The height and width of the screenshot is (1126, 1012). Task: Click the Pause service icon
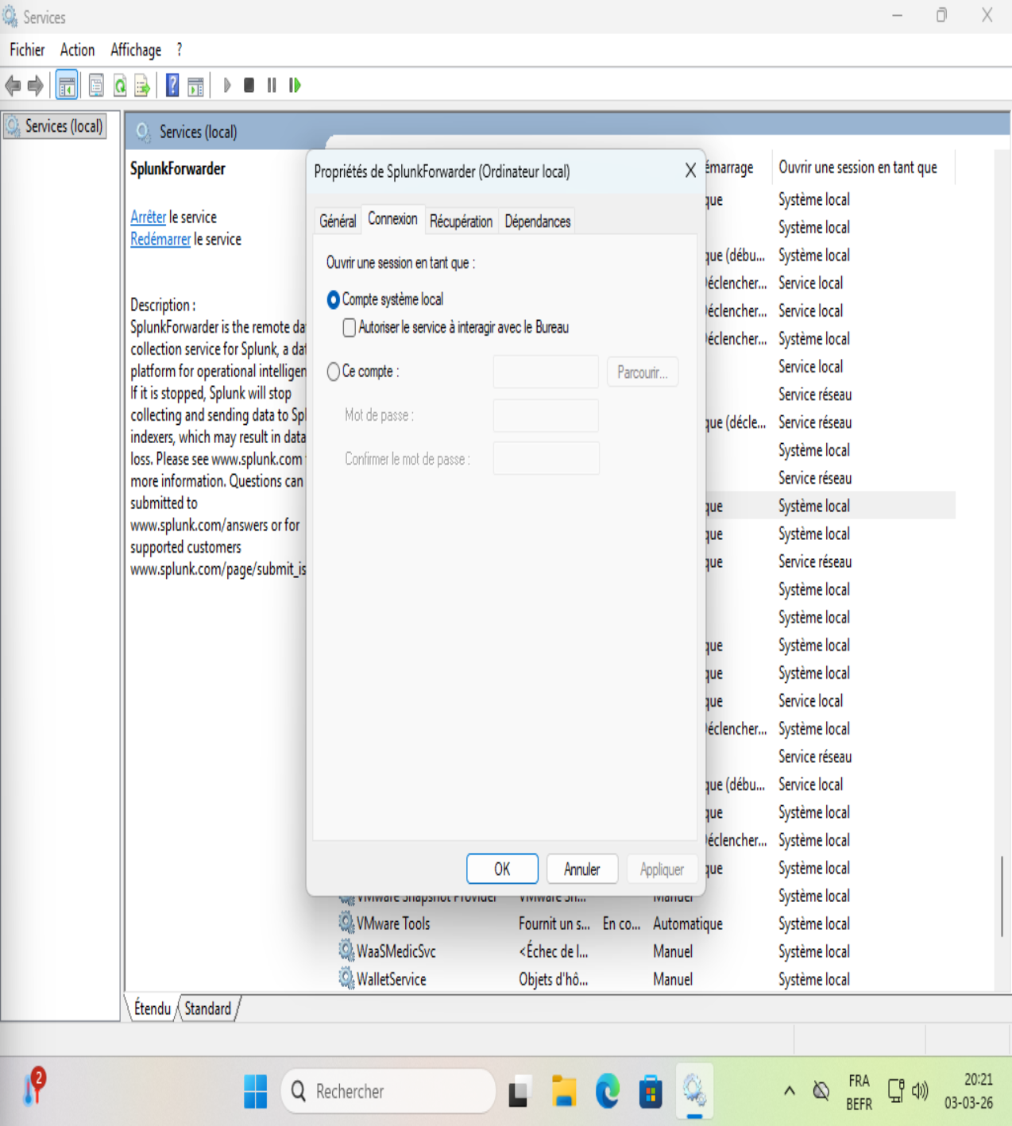(272, 85)
